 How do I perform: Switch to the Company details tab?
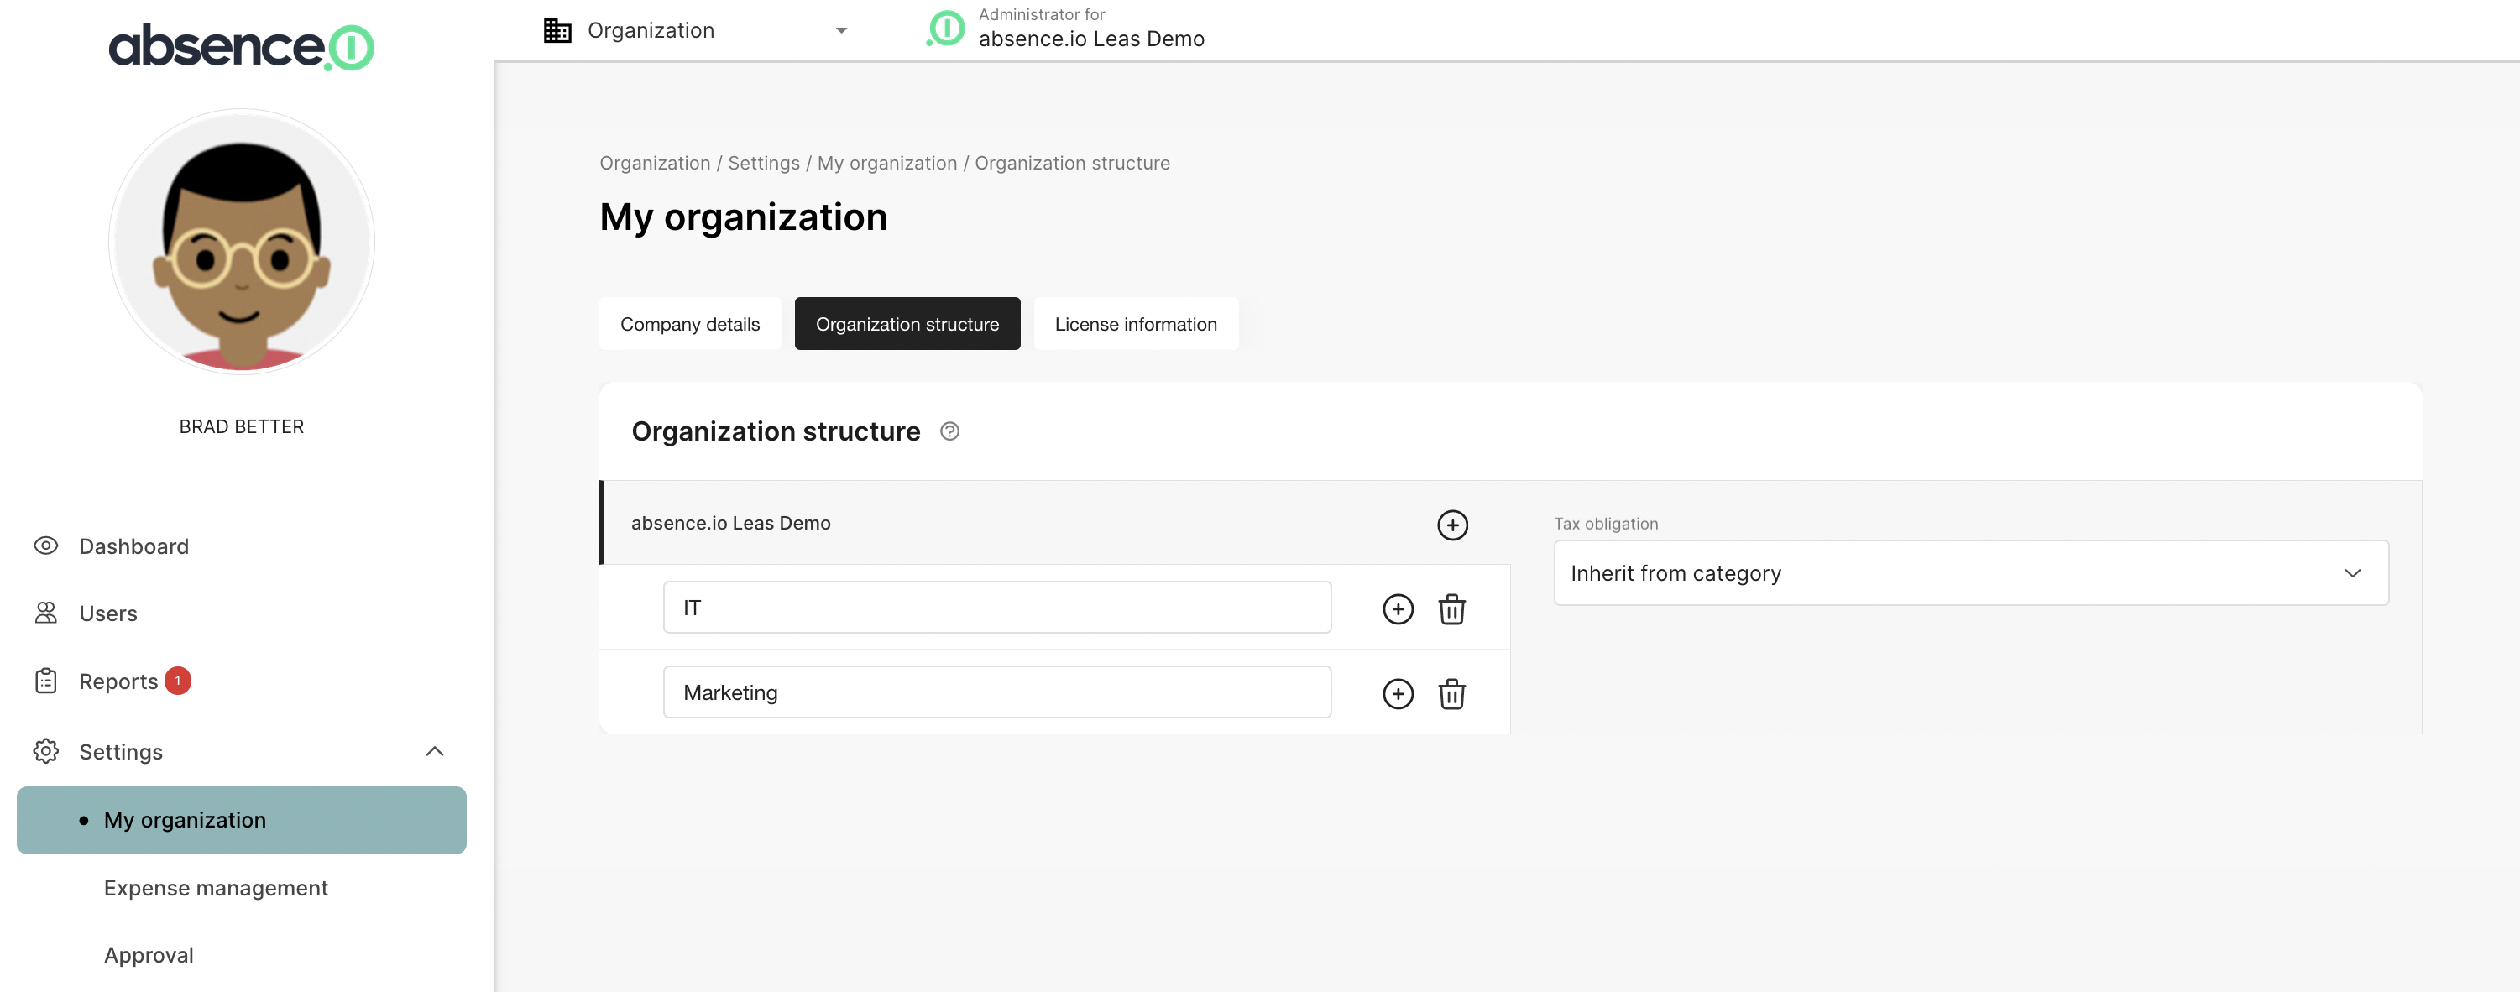tap(690, 324)
